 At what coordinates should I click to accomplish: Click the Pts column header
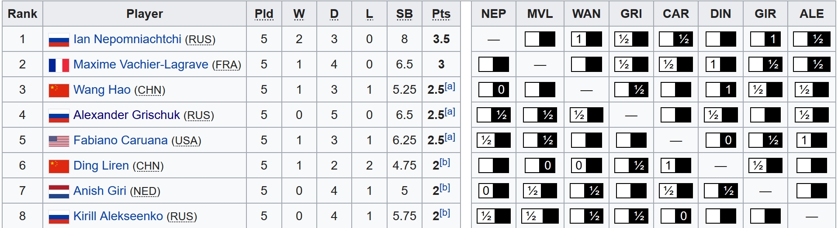click(x=441, y=14)
